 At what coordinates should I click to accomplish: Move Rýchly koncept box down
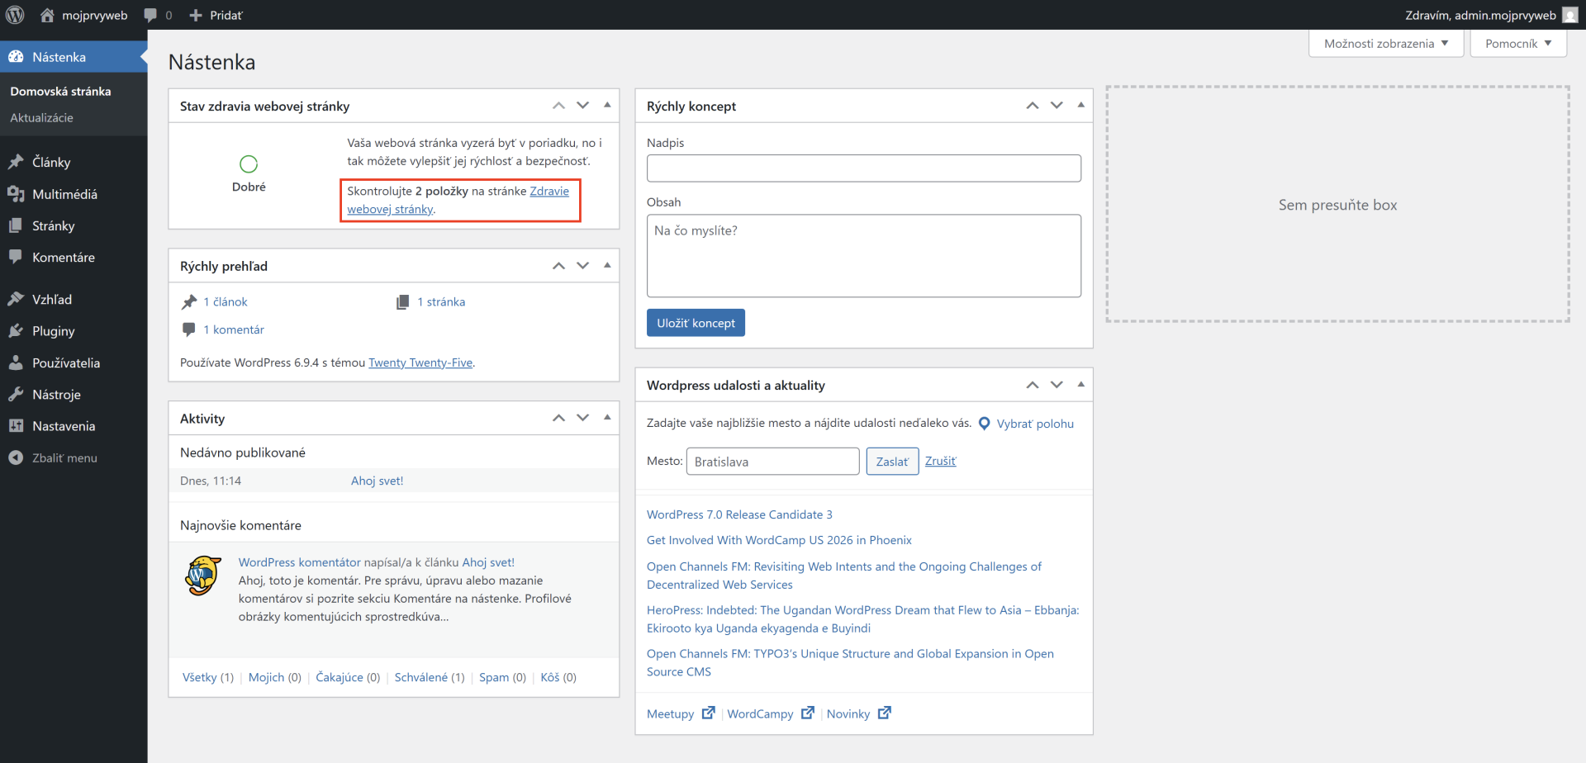click(x=1057, y=106)
